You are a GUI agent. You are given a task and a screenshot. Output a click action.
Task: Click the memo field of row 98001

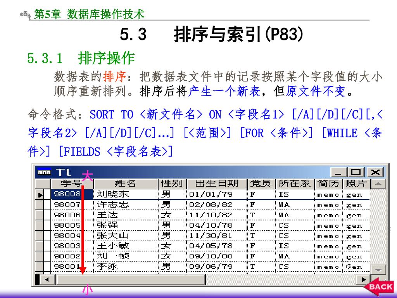point(328,267)
